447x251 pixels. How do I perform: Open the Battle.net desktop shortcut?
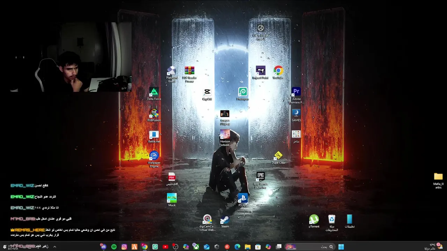pyautogui.click(x=154, y=137)
